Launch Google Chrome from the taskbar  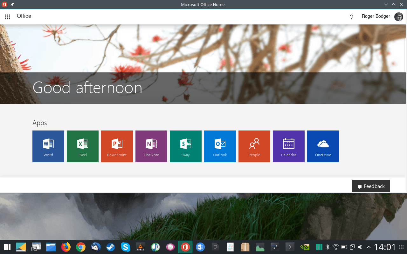[x=81, y=247]
